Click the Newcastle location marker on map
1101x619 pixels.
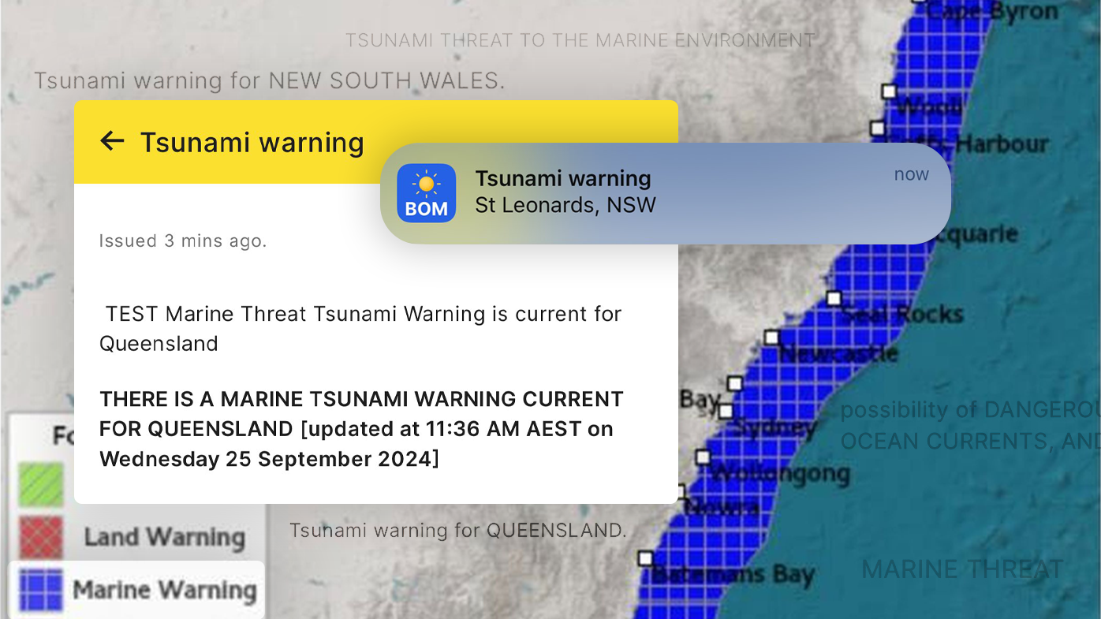coord(771,337)
